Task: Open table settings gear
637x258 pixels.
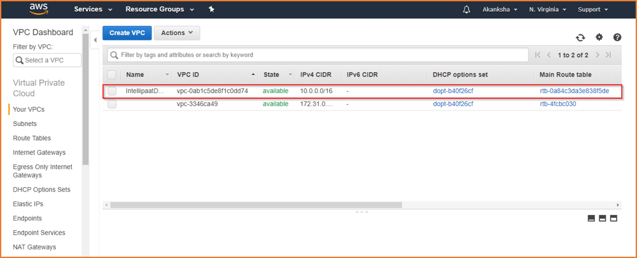Action: pyautogui.click(x=599, y=37)
